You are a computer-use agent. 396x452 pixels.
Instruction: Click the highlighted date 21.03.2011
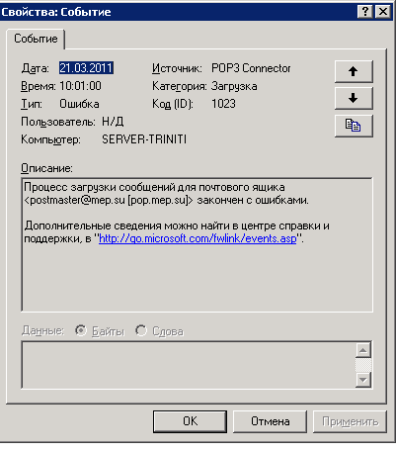[x=86, y=68]
